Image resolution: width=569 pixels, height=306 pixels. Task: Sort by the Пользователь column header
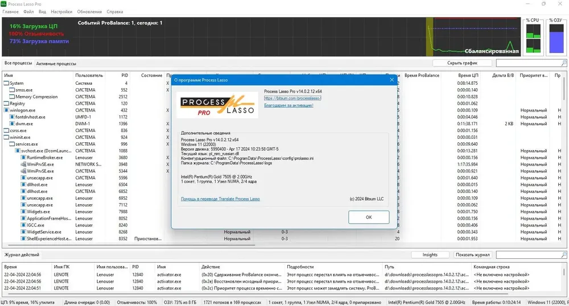89,76
